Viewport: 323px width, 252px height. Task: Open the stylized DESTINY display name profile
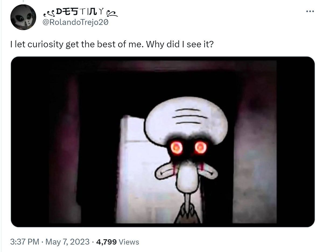(80, 12)
